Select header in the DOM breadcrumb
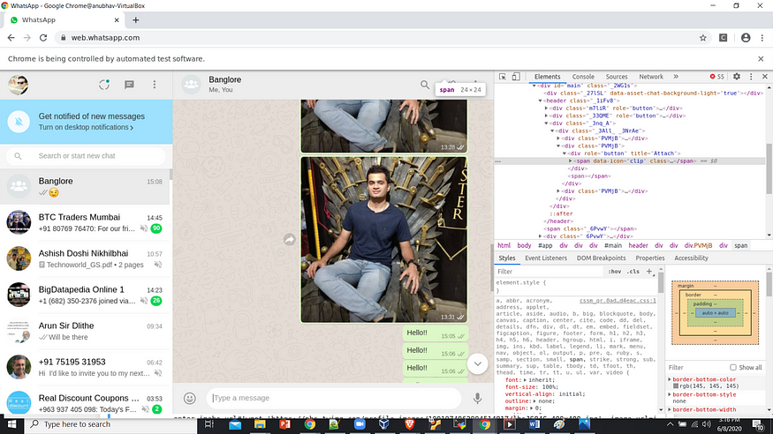 coord(638,245)
